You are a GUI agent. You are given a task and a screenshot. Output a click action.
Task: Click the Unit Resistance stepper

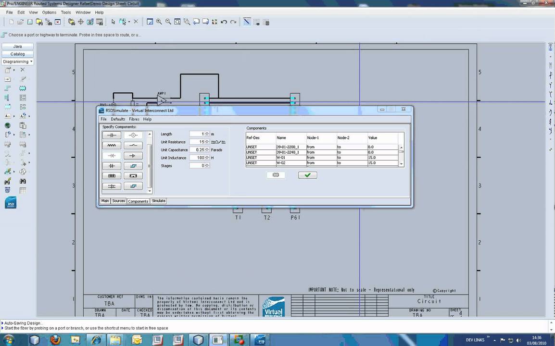point(207,142)
